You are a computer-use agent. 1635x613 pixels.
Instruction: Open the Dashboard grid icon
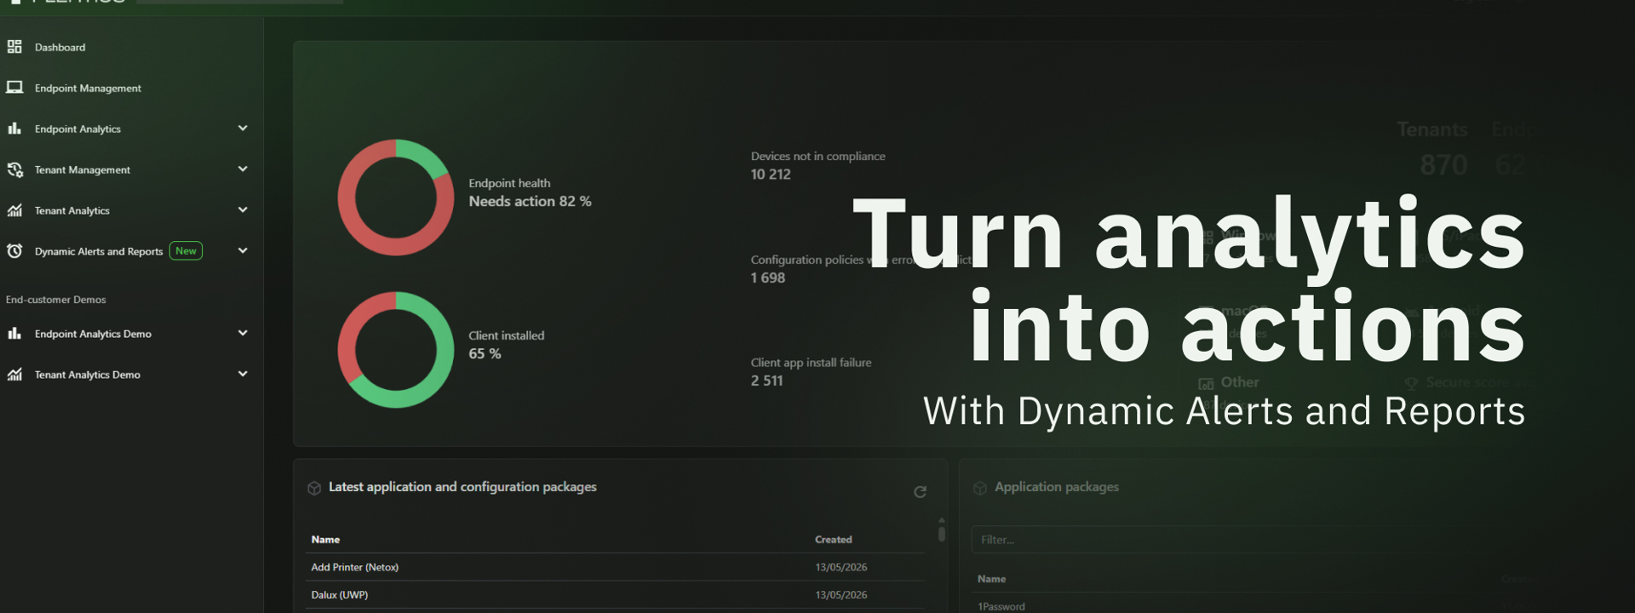[14, 47]
